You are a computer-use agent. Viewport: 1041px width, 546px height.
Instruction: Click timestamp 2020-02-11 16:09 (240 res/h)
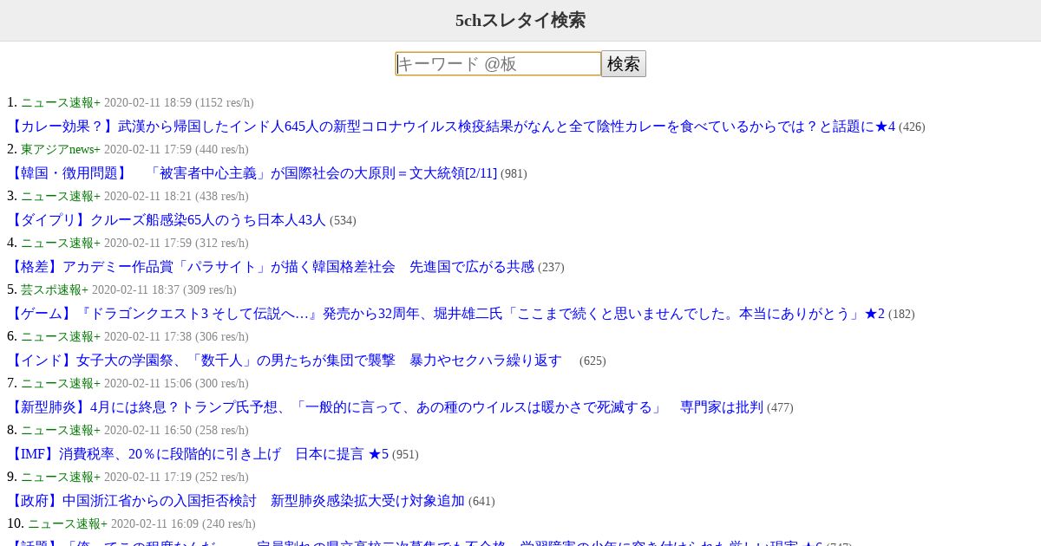(x=183, y=524)
